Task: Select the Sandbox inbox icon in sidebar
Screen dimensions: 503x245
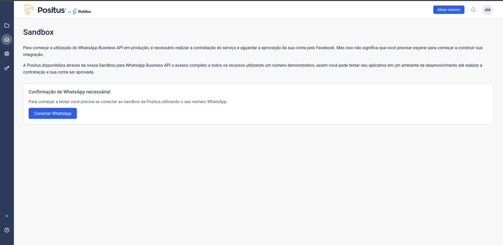Action: [7, 40]
